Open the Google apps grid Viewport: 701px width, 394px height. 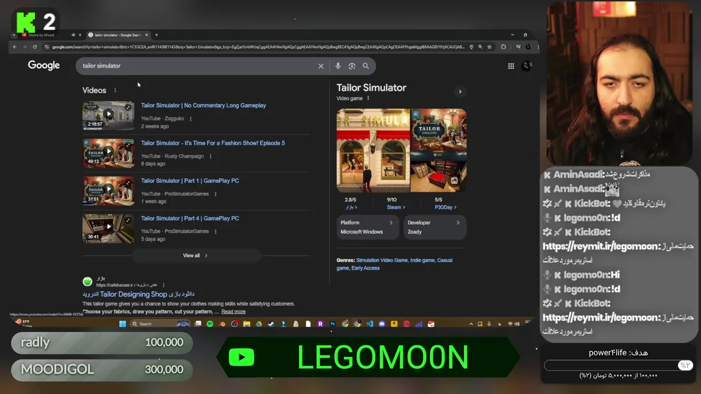click(x=511, y=66)
